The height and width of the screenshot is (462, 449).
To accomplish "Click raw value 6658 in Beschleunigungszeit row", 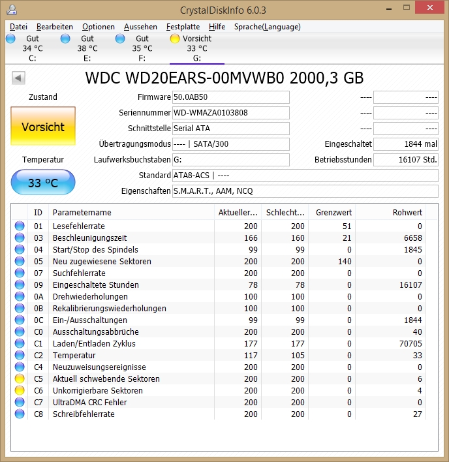I will coord(412,238).
